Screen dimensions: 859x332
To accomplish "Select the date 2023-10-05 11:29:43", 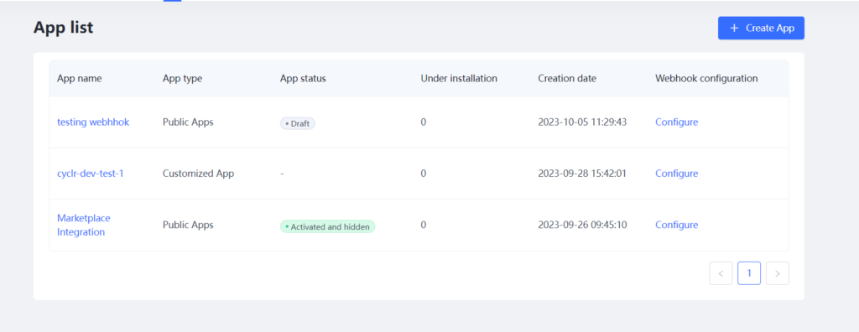I will tap(582, 122).
